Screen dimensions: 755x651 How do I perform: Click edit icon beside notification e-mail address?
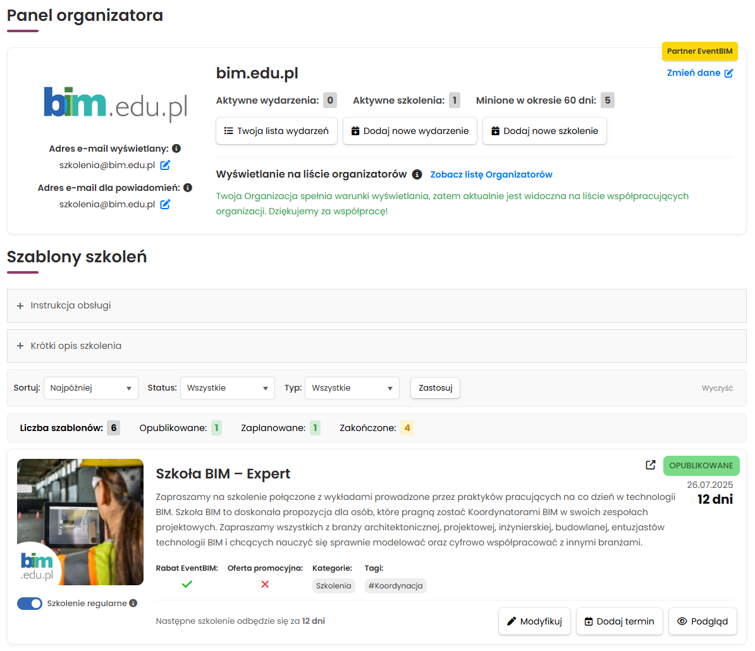pos(165,204)
